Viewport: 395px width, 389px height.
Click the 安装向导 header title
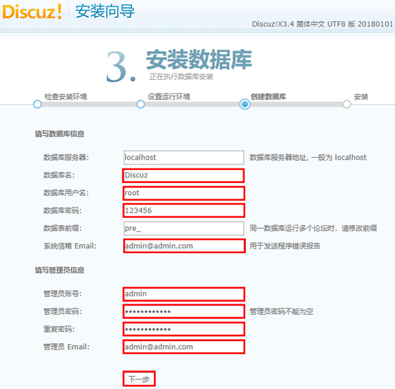[105, 12]
